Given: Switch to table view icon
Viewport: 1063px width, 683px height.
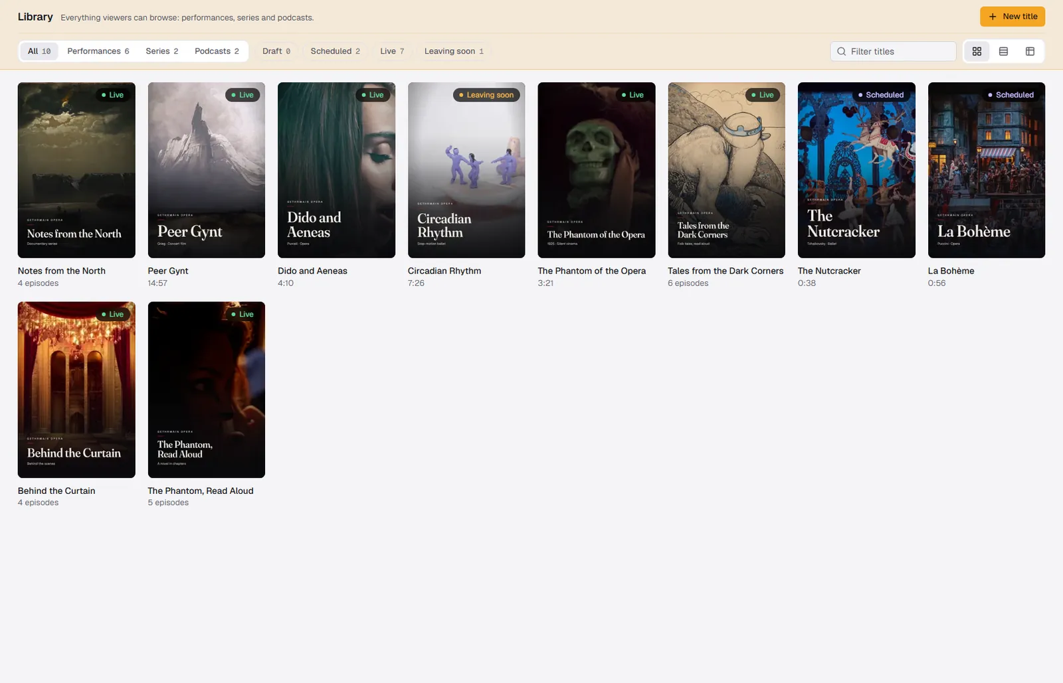Looking at the screenshot, I should click(1030, 51).
